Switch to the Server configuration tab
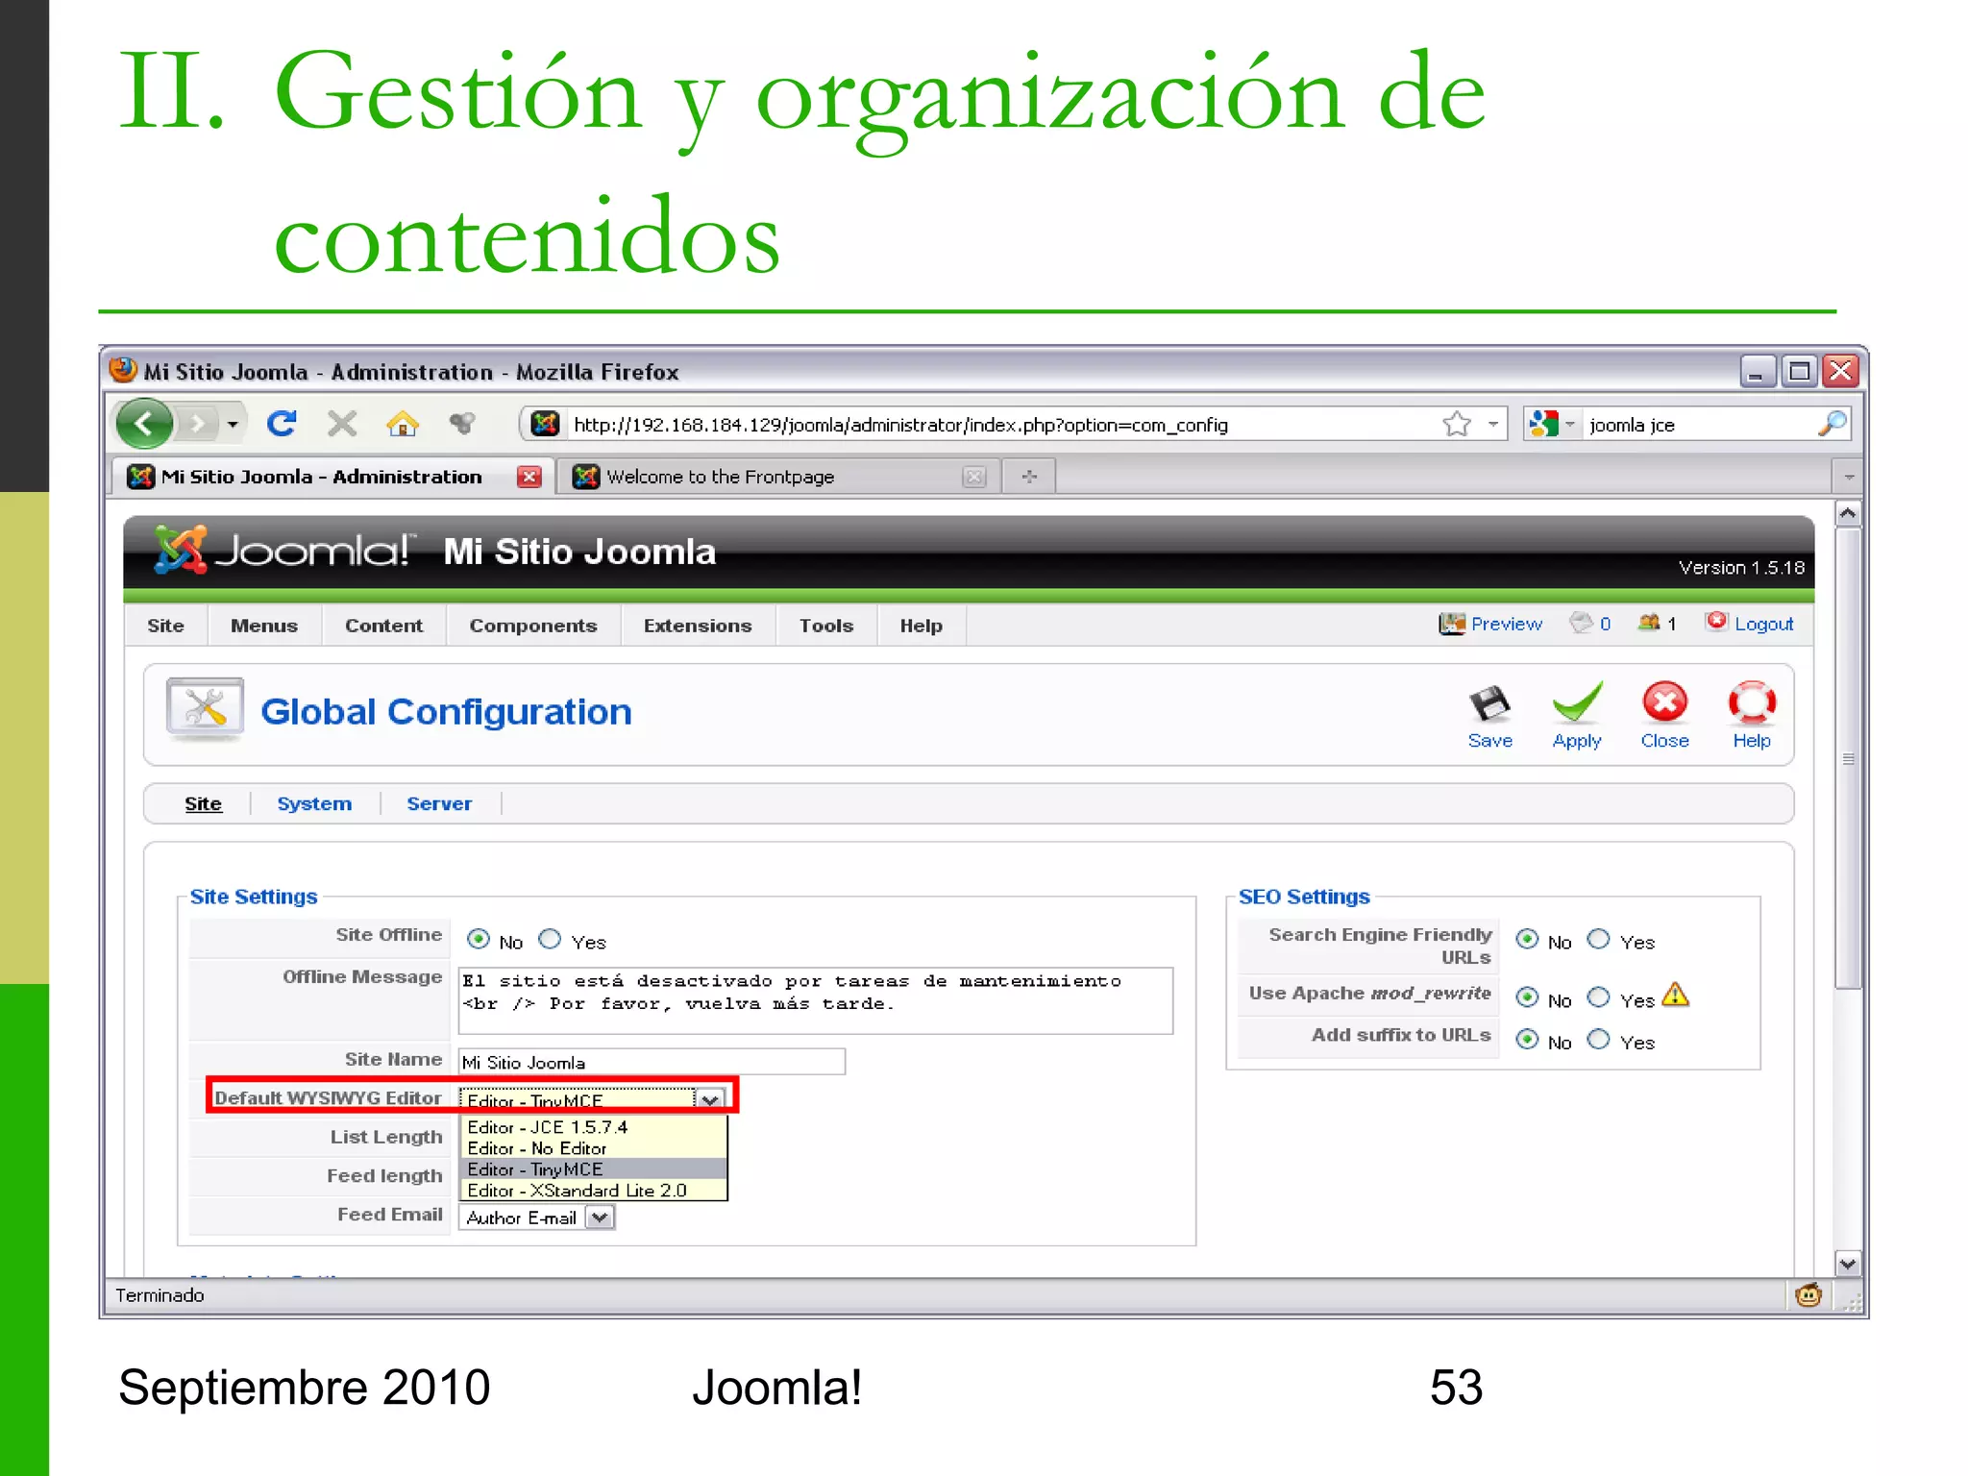Viewport: 1968px width, 1476px height. [439, 803]
